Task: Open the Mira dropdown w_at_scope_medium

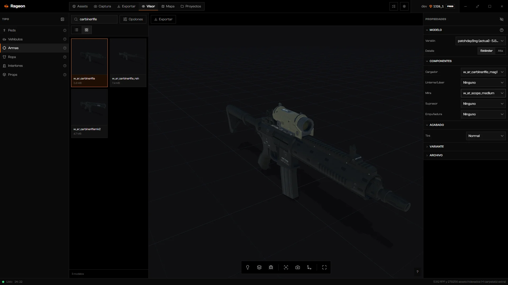Action: (x=483, y=93)
